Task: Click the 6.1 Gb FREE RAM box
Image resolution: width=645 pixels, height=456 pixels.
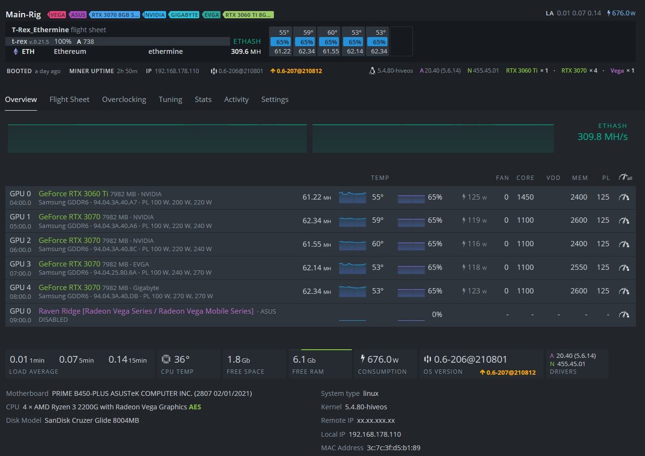Action: [x=320, y=364]
